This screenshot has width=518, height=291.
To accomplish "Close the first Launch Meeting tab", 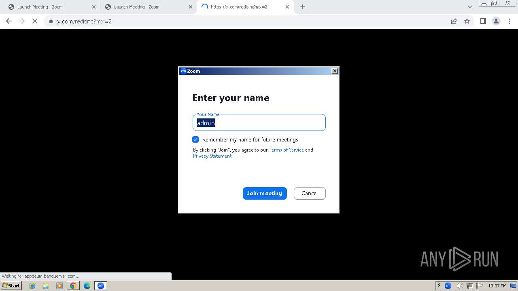I will 94,7.
